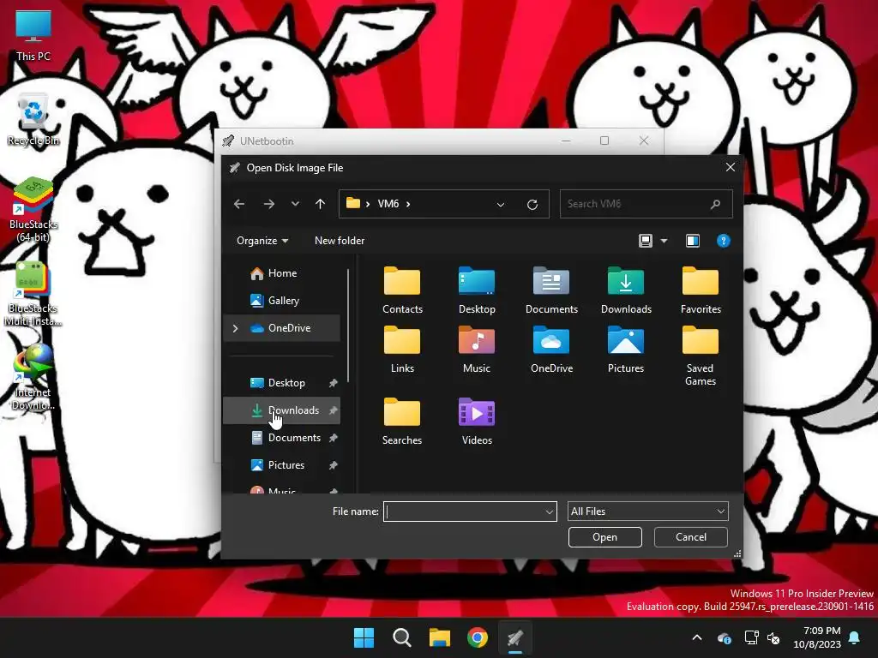
Task: Click the New folder button
Action: [340, 241]
